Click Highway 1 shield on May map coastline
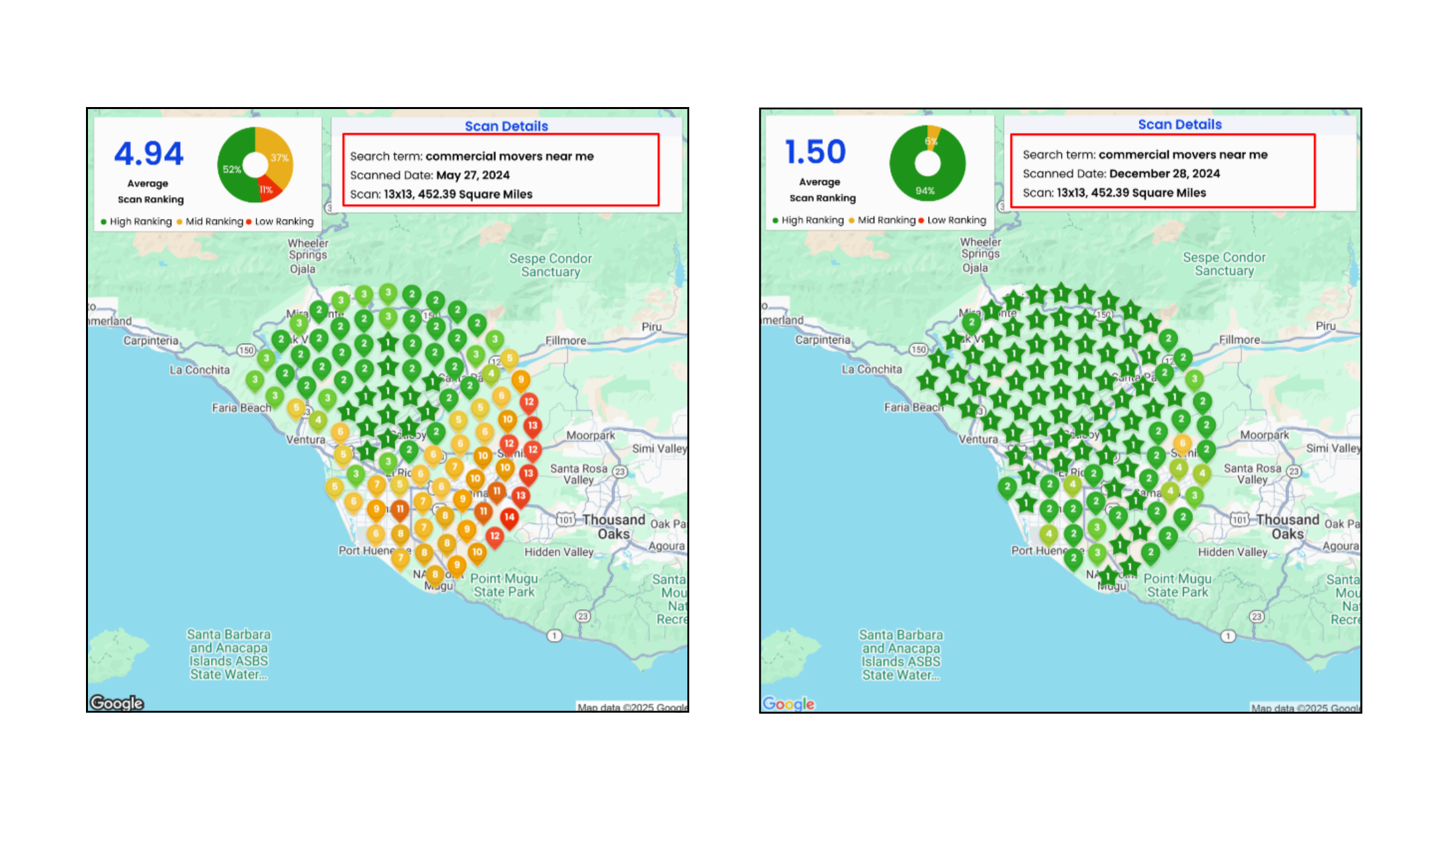 coord(554,636)
